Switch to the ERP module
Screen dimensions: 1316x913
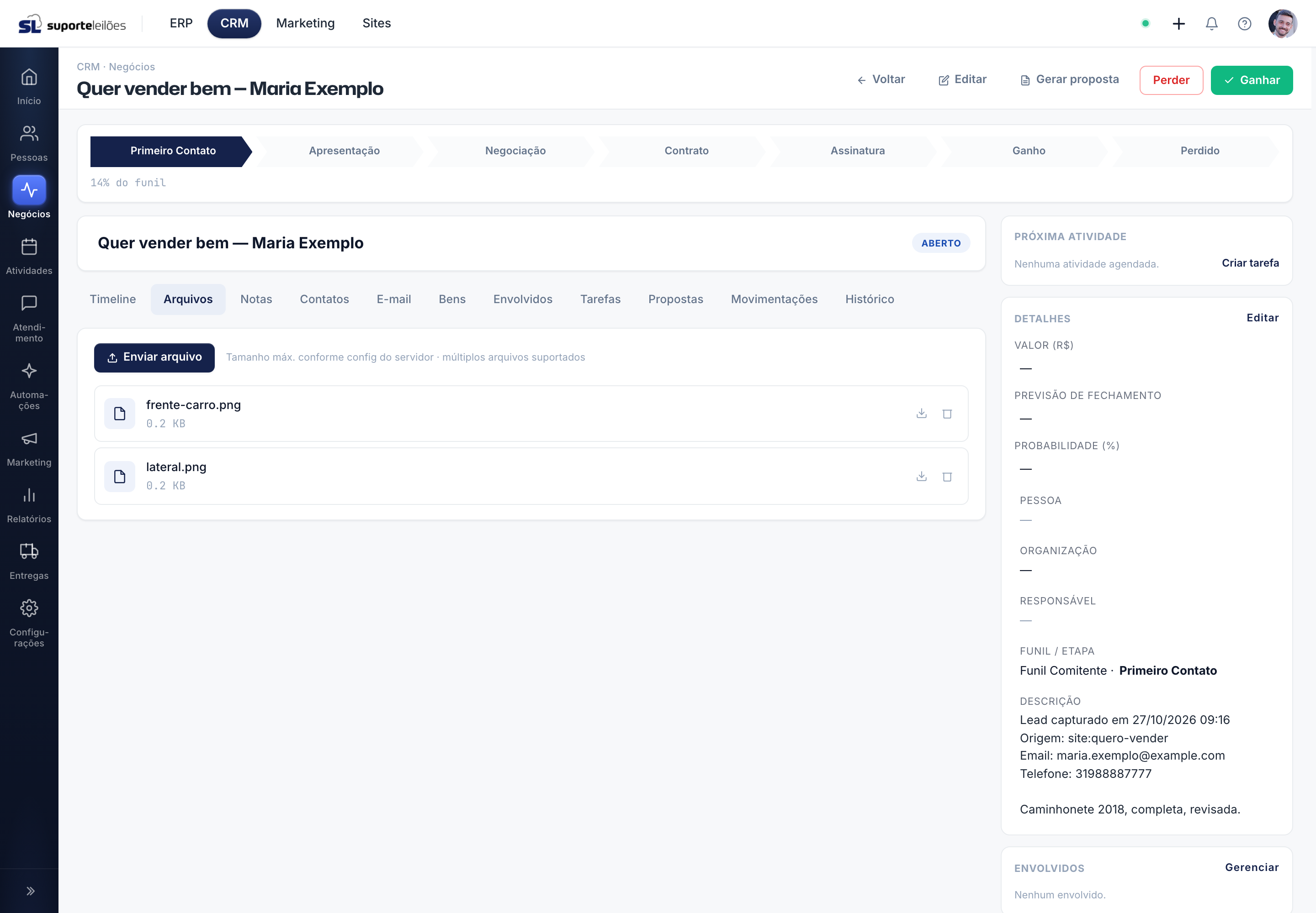(x=181, y=23)
